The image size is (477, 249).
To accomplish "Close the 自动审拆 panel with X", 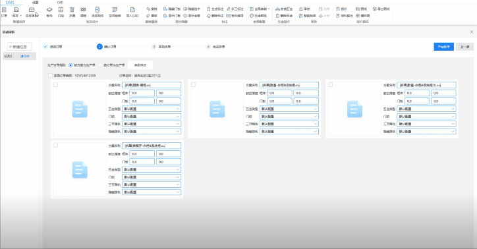I will tap(472, 32).
